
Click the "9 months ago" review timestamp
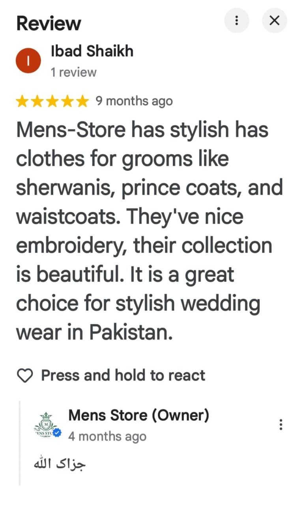tap(134, 101)
